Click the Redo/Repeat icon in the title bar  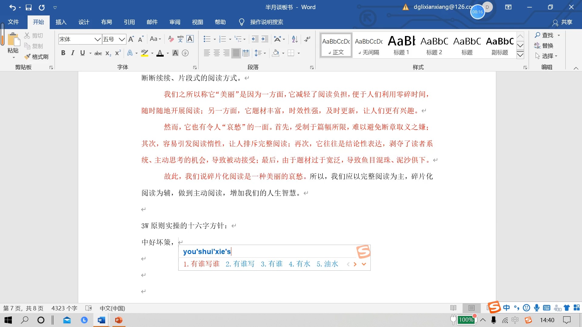coord(42,7)
